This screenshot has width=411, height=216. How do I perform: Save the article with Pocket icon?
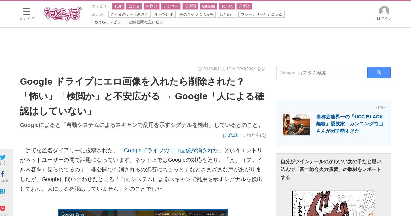(x=3, y=208)
